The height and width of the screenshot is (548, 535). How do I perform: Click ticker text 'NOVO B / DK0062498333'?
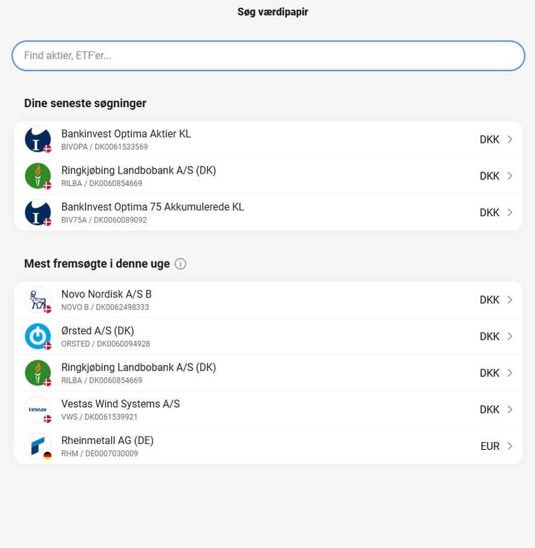[105, 307]
